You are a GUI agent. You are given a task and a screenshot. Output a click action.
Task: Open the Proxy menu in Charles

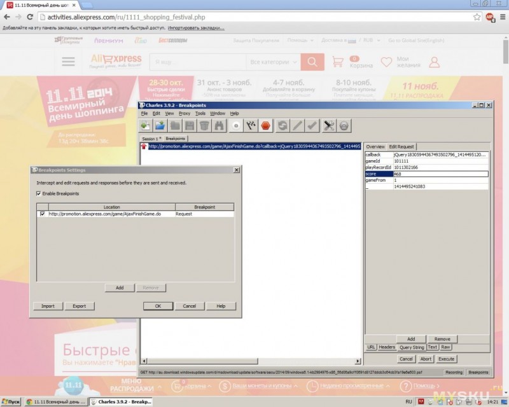click(185, 113)
